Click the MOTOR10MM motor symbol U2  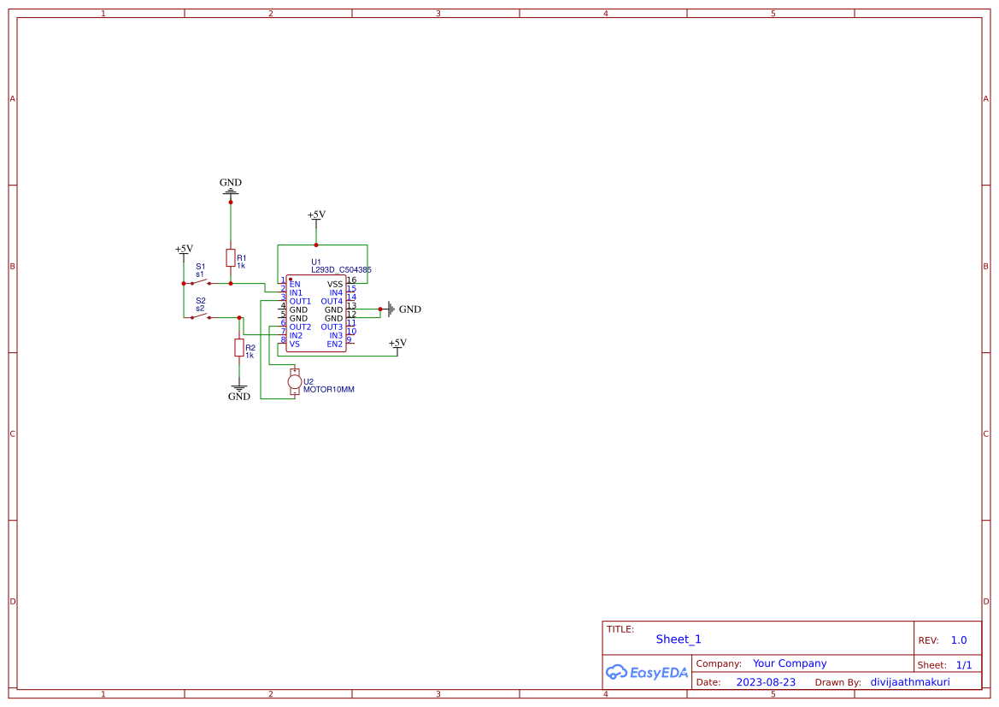click(296, 380)
